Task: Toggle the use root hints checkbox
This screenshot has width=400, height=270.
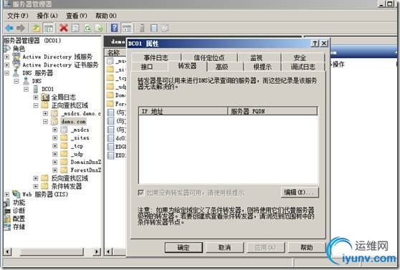Action: click(x=141, y=192)
